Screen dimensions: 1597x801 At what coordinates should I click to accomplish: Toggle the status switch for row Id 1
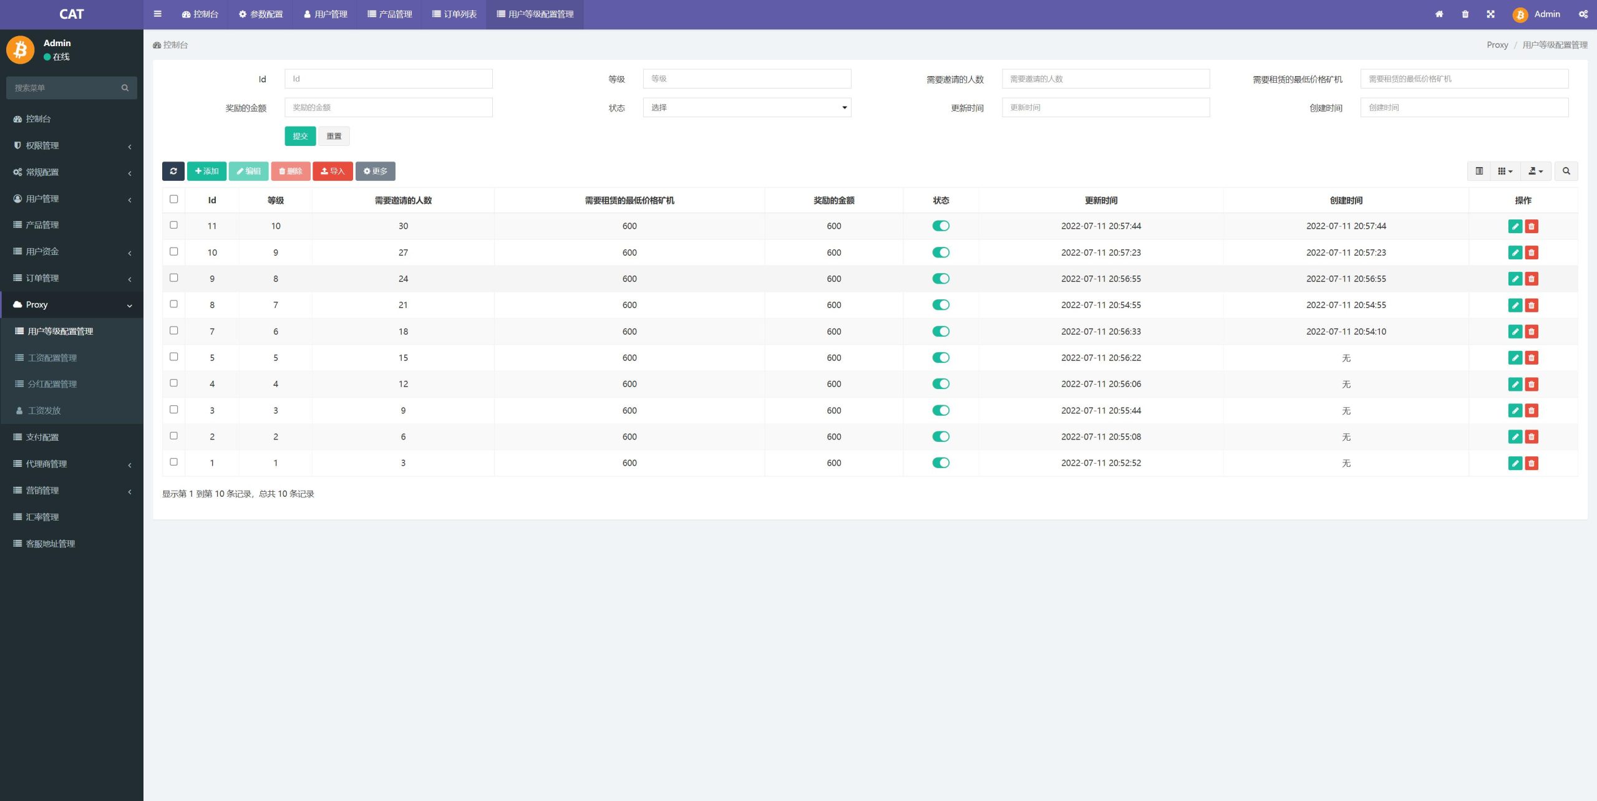click(939, 463)
